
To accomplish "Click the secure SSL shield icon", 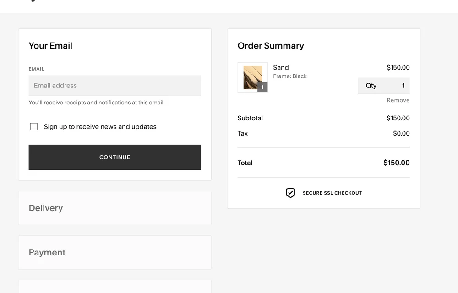I will tap(290, 193).
